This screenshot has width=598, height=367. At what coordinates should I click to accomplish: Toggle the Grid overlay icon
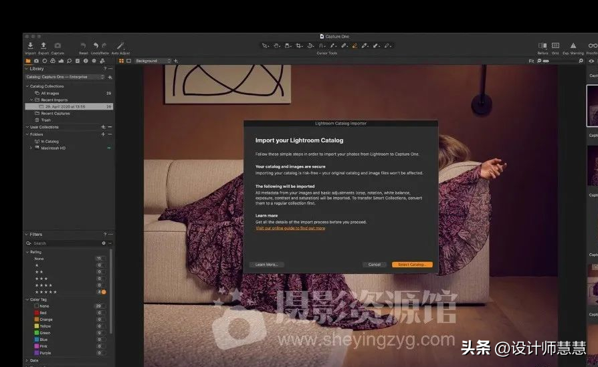[555, 45]
